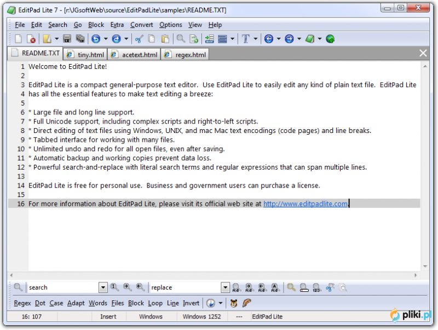Expand the replace term history dropdown
Screen dimensions: 438x330
(225, 287)
